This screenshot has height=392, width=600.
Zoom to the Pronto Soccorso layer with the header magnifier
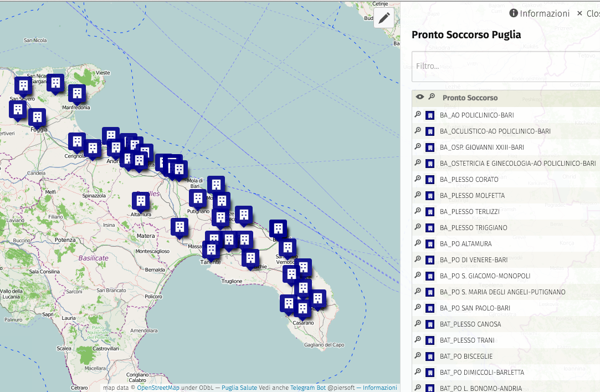[432, 96]
